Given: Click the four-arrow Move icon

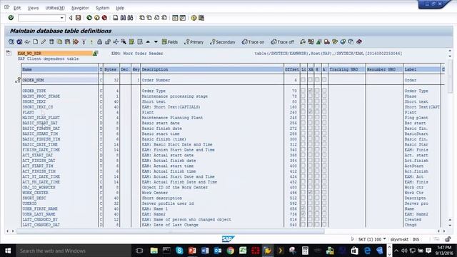Looking at the screenshot, I should coord(116,42).
